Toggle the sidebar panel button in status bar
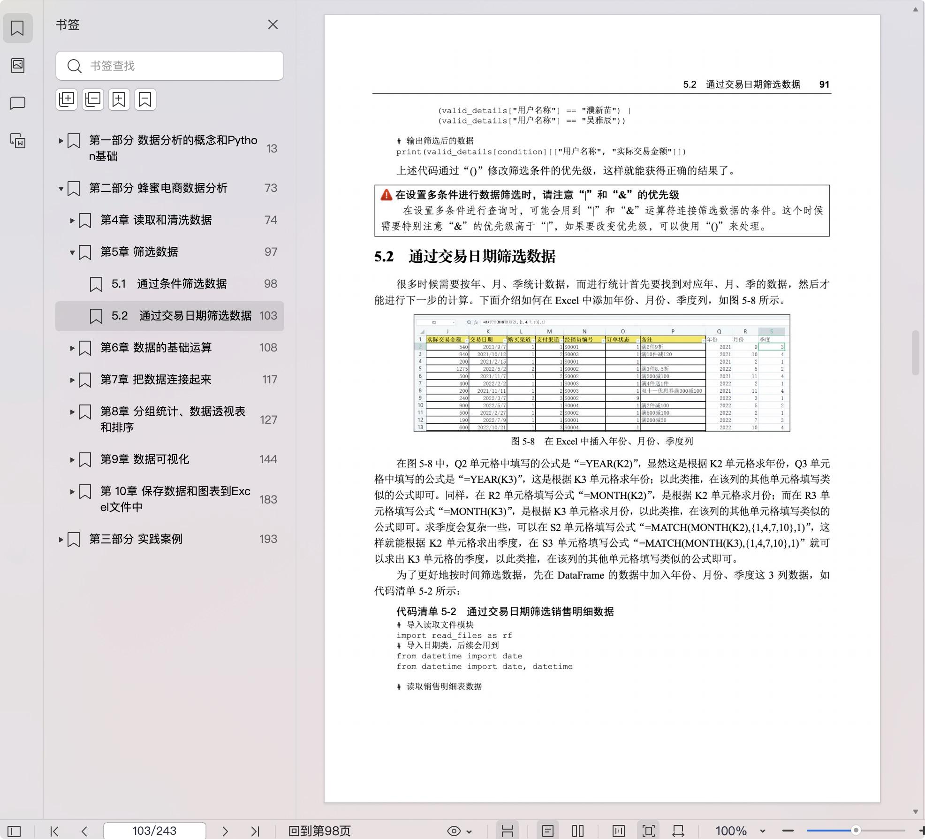Image resolution: width=925 pixels, height=839 pixels. [x=14, y=831]
